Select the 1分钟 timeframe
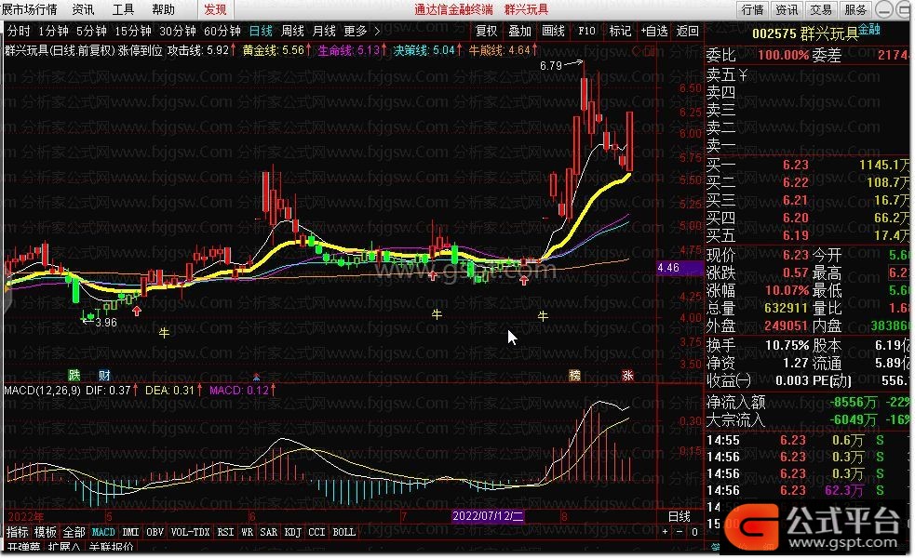 click(53, 31)
